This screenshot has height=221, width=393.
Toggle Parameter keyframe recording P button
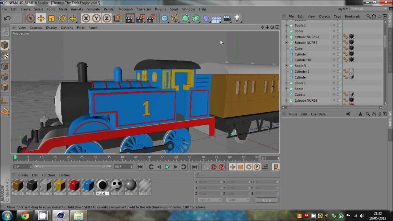click(x=257, y=167)
